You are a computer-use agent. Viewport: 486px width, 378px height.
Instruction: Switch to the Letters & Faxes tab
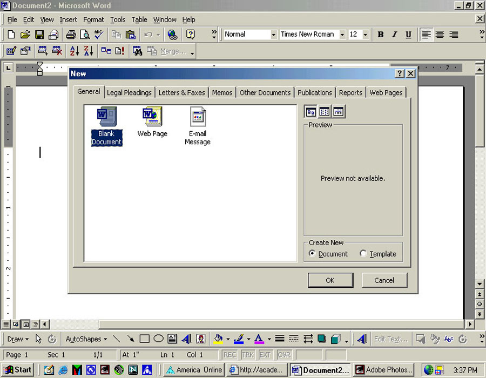(181, 92)
